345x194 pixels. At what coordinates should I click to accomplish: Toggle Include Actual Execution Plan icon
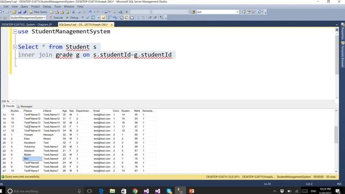click(109, 18)
